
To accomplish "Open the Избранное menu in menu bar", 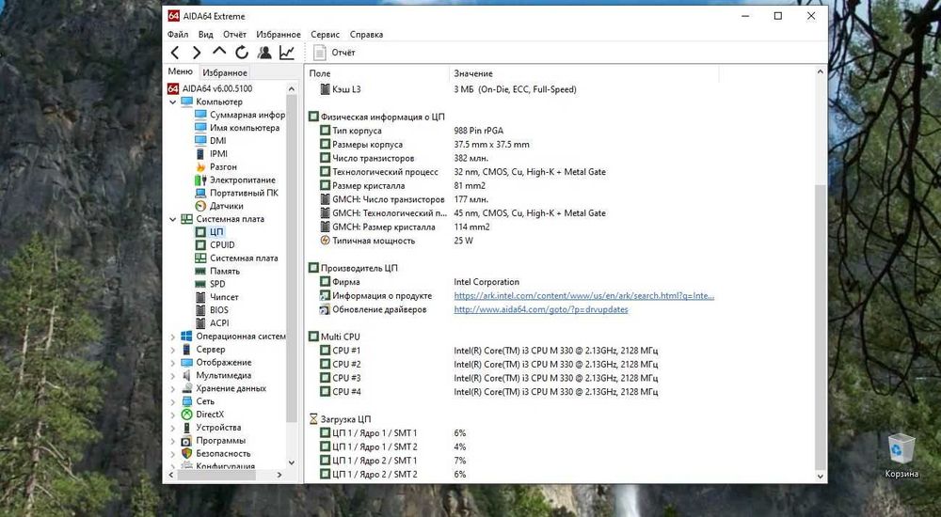I will pos(279,34).
